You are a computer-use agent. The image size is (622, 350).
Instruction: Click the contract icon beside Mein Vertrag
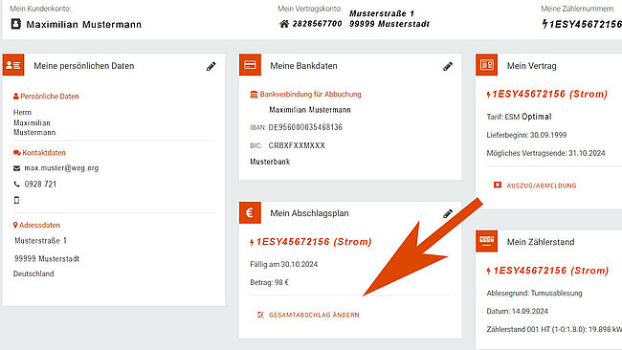click(486, 65)
